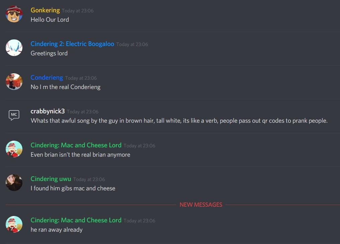Screen dimensions: 340x244
Task: Click the "he ran away already" message
Action: 56,230
